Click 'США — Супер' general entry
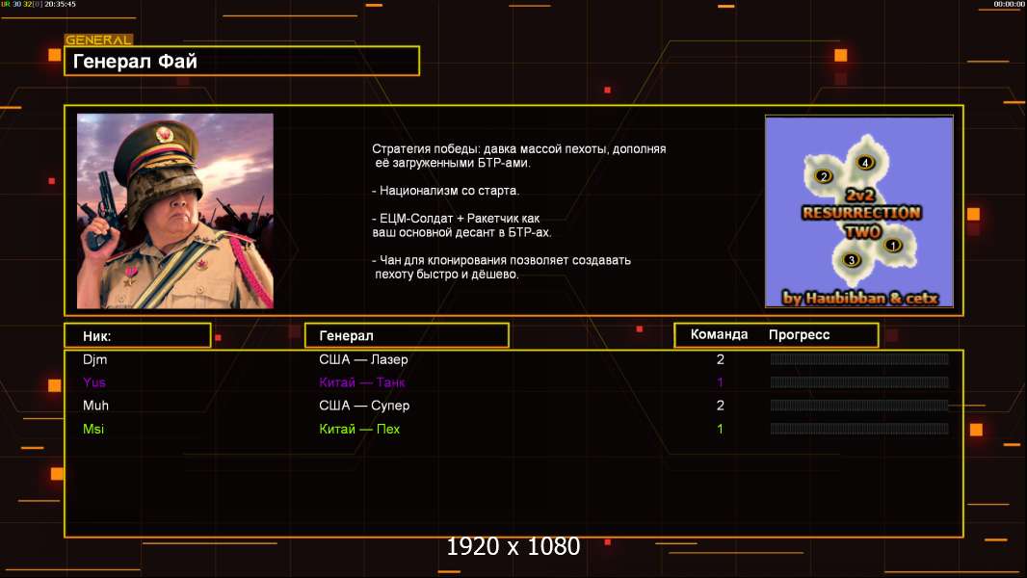This screenshot has width=1027, height=578. 364,406
